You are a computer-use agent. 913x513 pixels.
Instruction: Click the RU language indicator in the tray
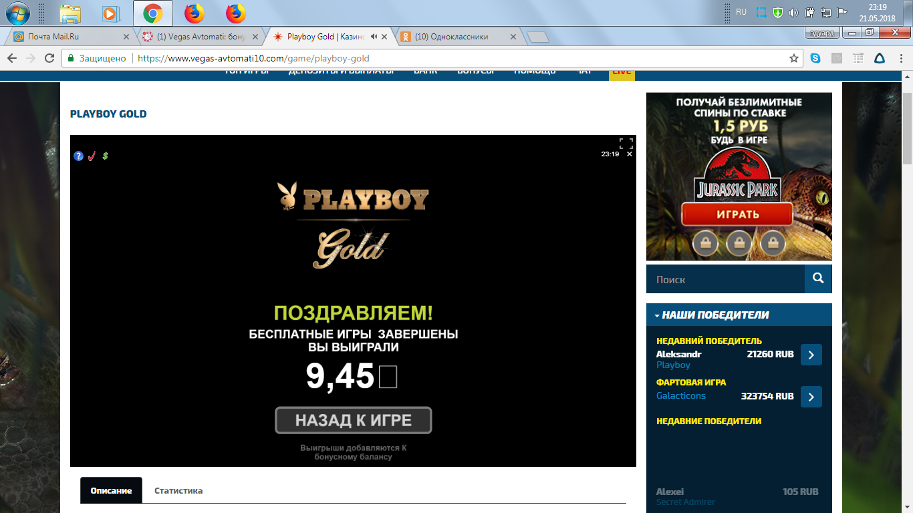point(741,12)
